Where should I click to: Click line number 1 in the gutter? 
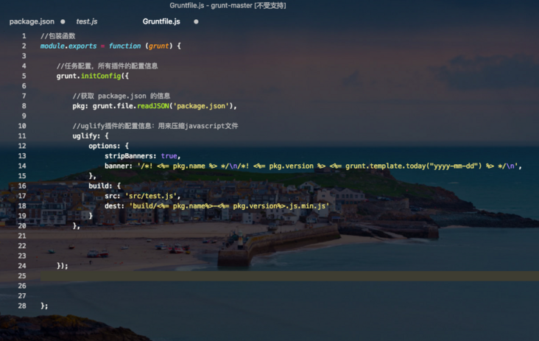tap(24, 36)
